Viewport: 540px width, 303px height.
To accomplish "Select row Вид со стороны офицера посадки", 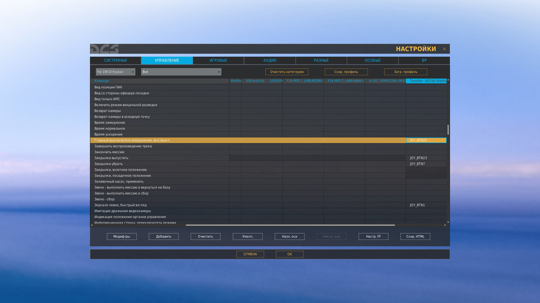I will (268, 93).
